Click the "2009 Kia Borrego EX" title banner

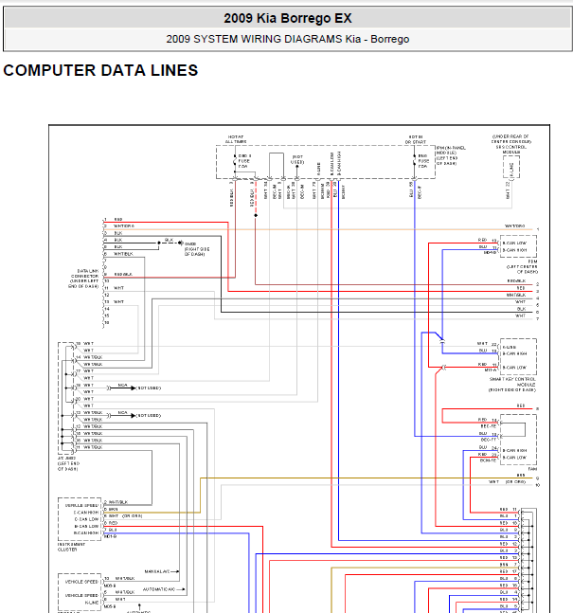(288, 18)
